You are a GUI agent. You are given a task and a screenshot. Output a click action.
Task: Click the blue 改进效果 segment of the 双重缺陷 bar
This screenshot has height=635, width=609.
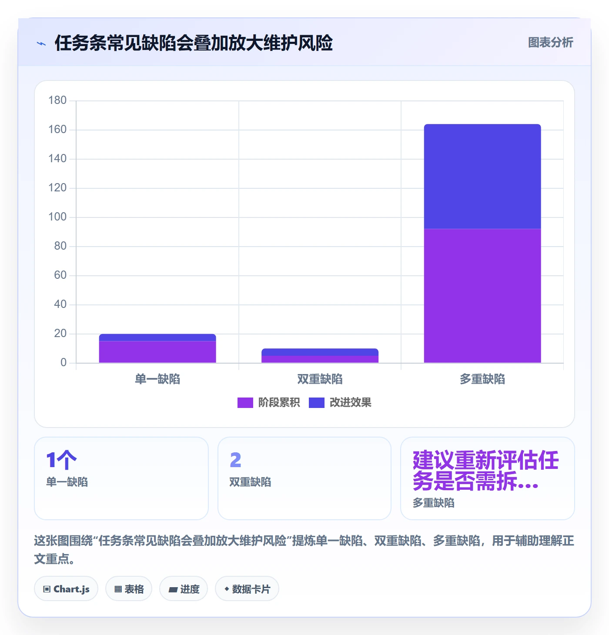coord(320,352)
